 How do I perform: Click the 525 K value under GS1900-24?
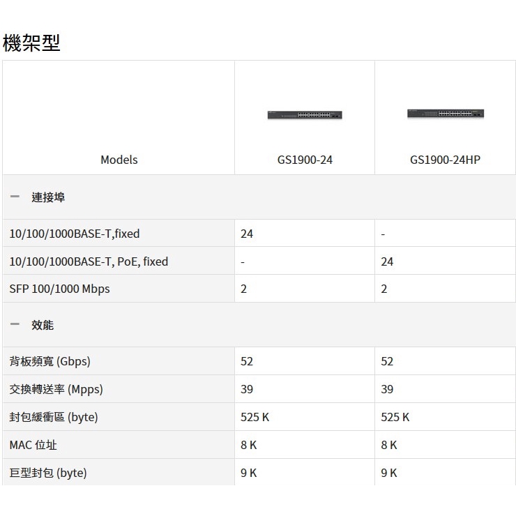(x=255, y=417)
